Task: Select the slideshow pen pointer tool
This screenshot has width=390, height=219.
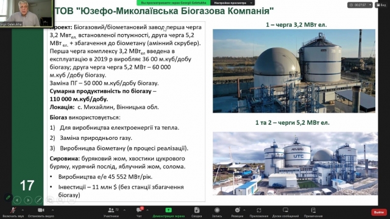Action: (x=39, y=200)
